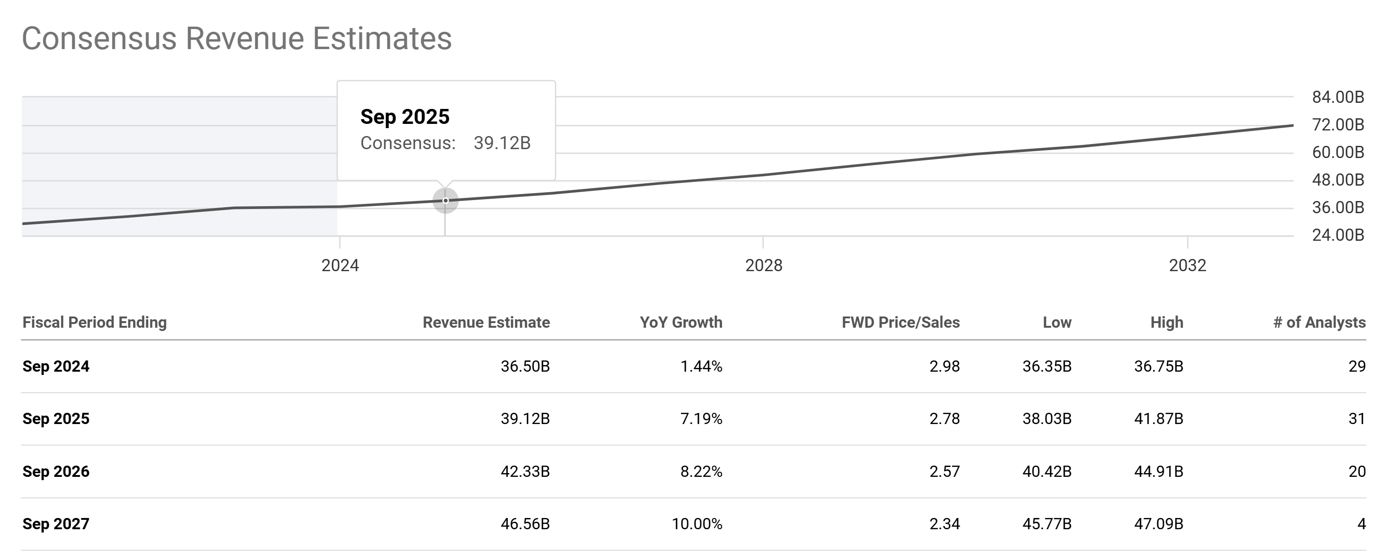1378x554 pixels.
Task: Click the High column header
Action: point(1166,322)
